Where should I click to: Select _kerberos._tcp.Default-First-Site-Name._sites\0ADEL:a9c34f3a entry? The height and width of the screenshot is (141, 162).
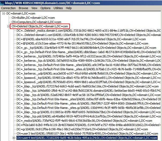(x=89, y=65)
